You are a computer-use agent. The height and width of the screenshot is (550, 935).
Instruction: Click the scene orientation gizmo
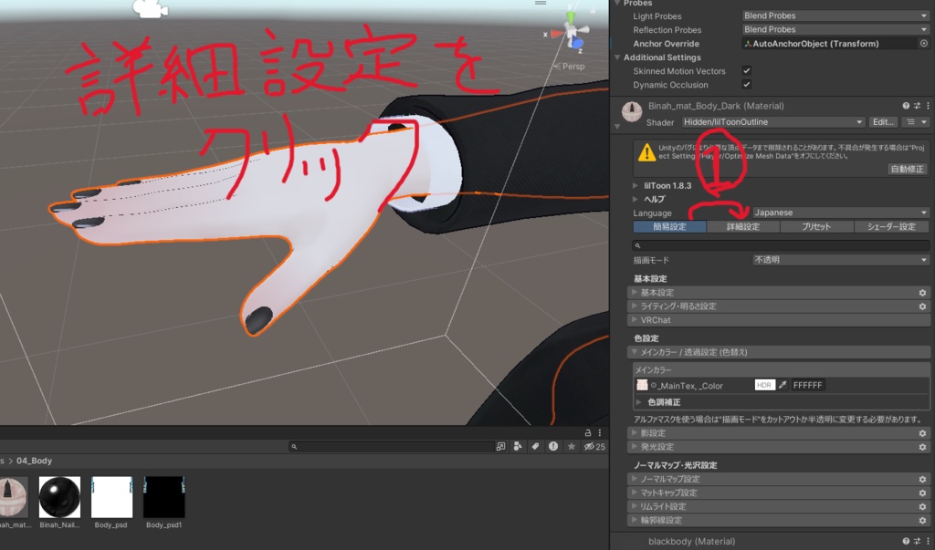tap(573, 31)
